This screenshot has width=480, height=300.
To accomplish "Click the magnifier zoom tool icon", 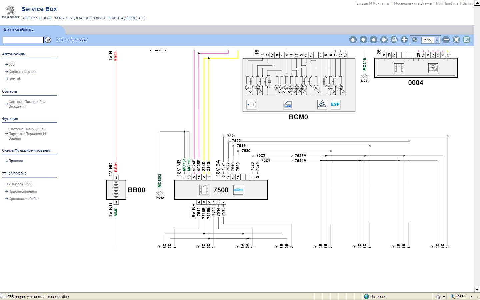I will pos(415,40).
